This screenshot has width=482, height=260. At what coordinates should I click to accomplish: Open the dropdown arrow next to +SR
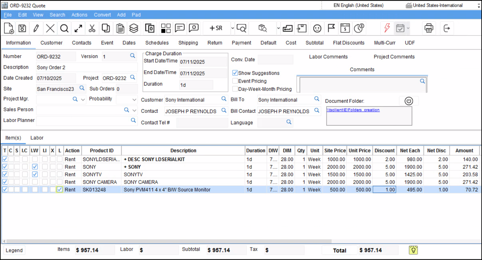tap(233, 28)
